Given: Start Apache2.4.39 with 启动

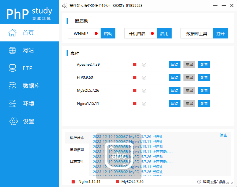Looking at the screenshot, I should coord(175,65).
